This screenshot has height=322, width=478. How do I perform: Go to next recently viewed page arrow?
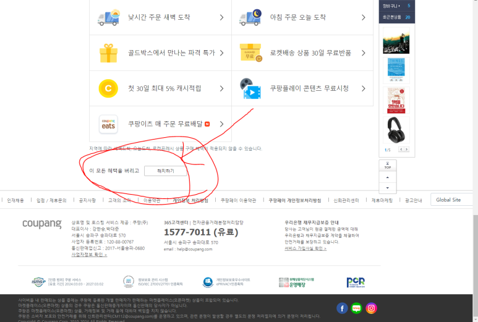(407, 150)
